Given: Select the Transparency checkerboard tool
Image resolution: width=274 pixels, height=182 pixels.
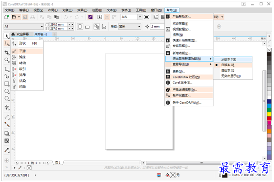Looking at the screenshot, I should (x=7, y=141).
